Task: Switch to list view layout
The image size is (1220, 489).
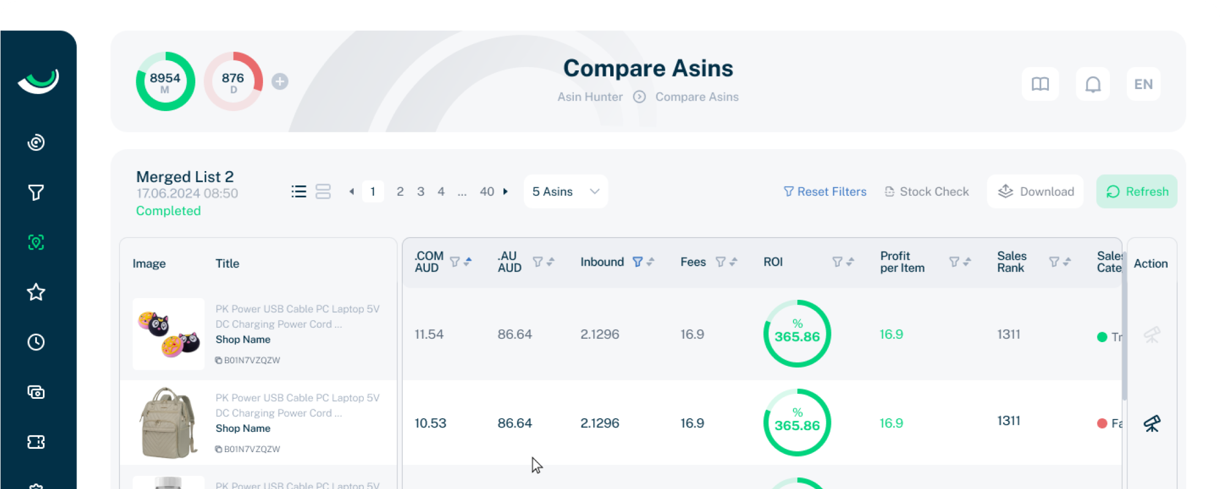Action: coord(299,191)
